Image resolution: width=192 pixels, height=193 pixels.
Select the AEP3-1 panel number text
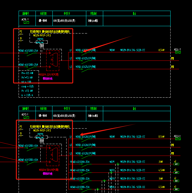tap(25, 115)
